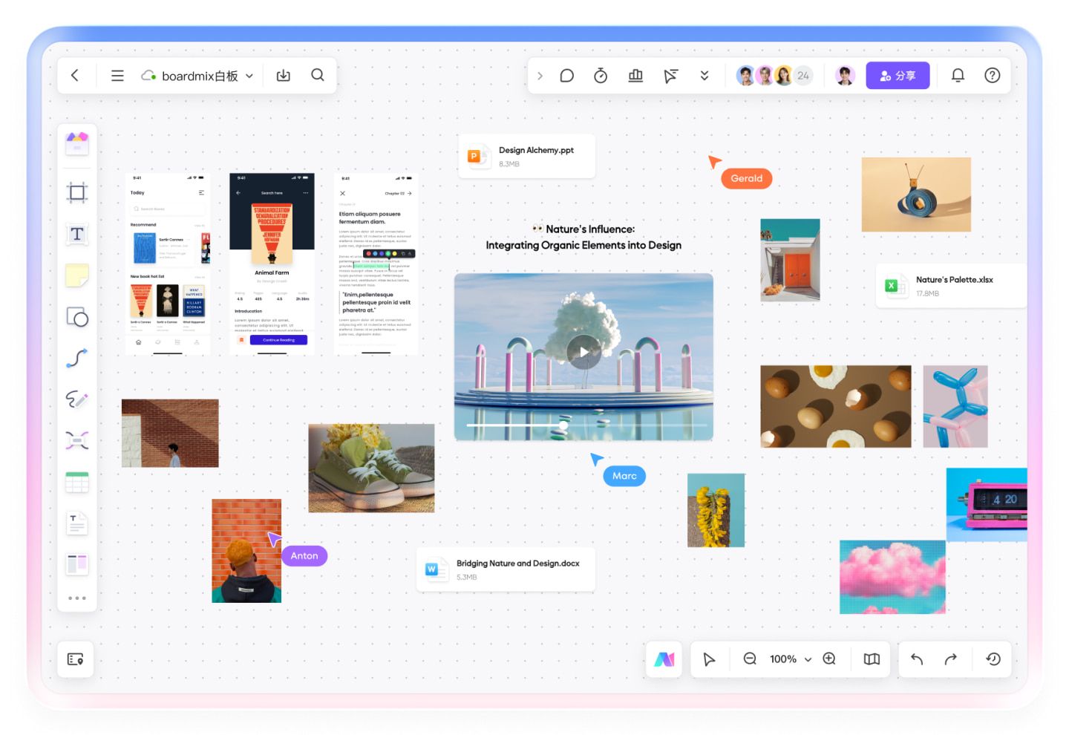1069x735 pixels.
Task: Expand more tools with double chevron
Action: [705, 76]
